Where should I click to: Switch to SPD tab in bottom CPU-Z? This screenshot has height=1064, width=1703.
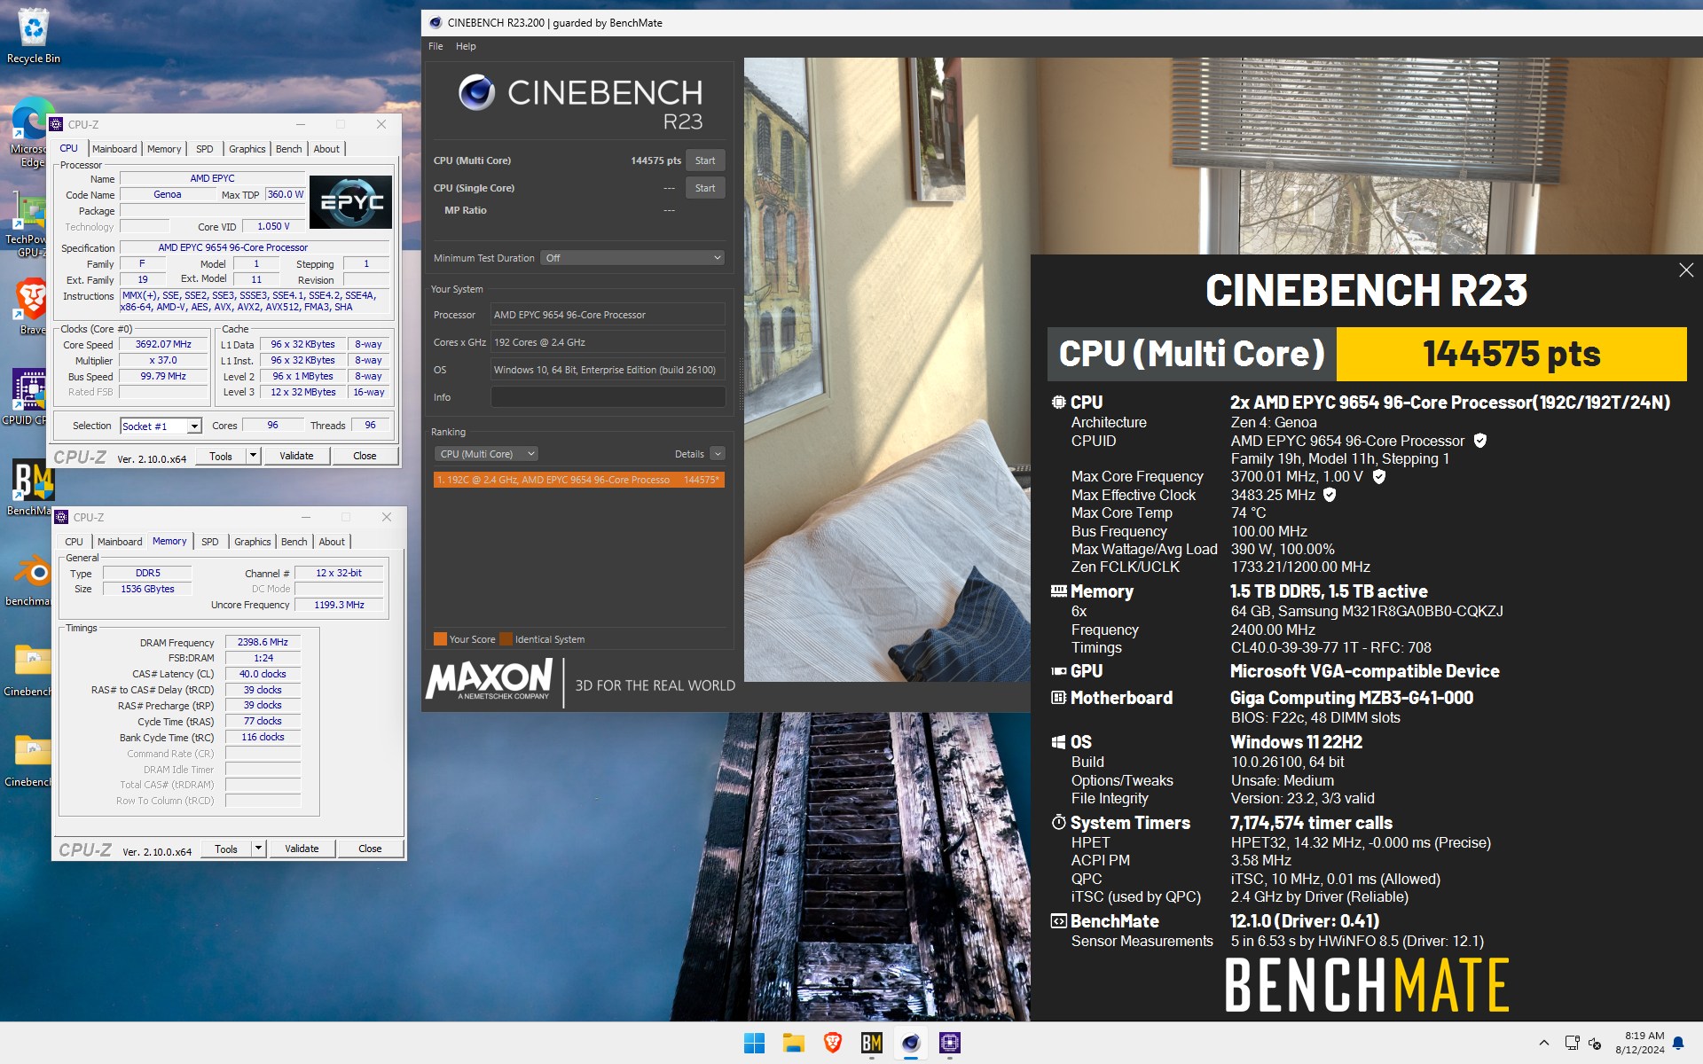click(x=210, y=542)
